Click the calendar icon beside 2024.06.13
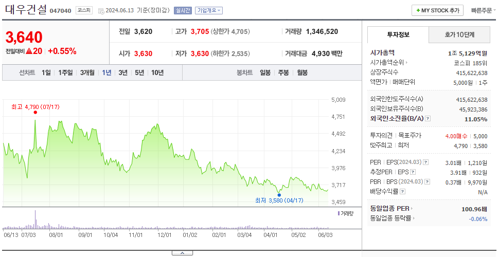498x257 pixels. pos(101,11)
